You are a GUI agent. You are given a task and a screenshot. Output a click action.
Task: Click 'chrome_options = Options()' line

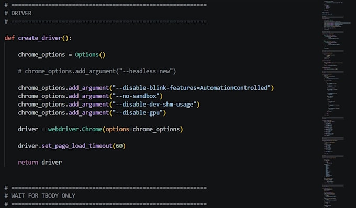(x=62, y=55)
